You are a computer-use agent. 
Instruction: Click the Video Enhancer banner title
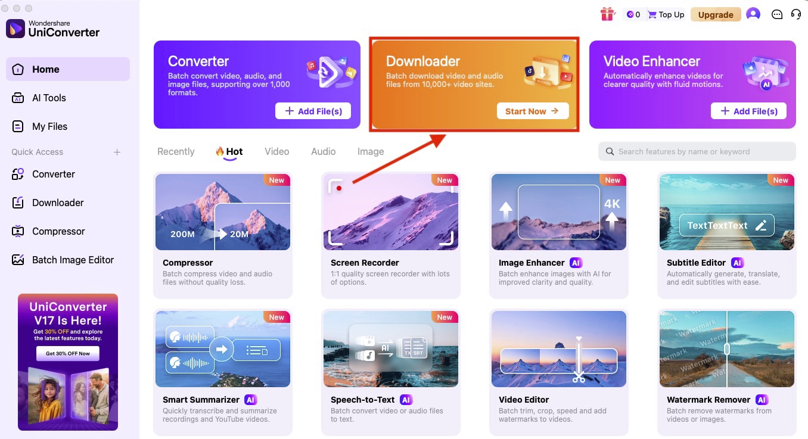click(x=652, y=61)
